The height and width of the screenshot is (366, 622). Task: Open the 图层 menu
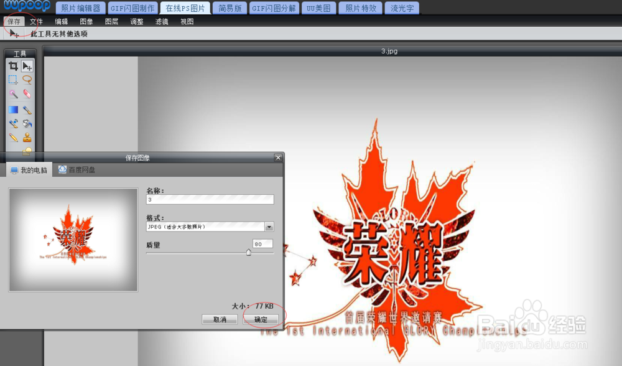pyautogui.click(x=111, y=21)
